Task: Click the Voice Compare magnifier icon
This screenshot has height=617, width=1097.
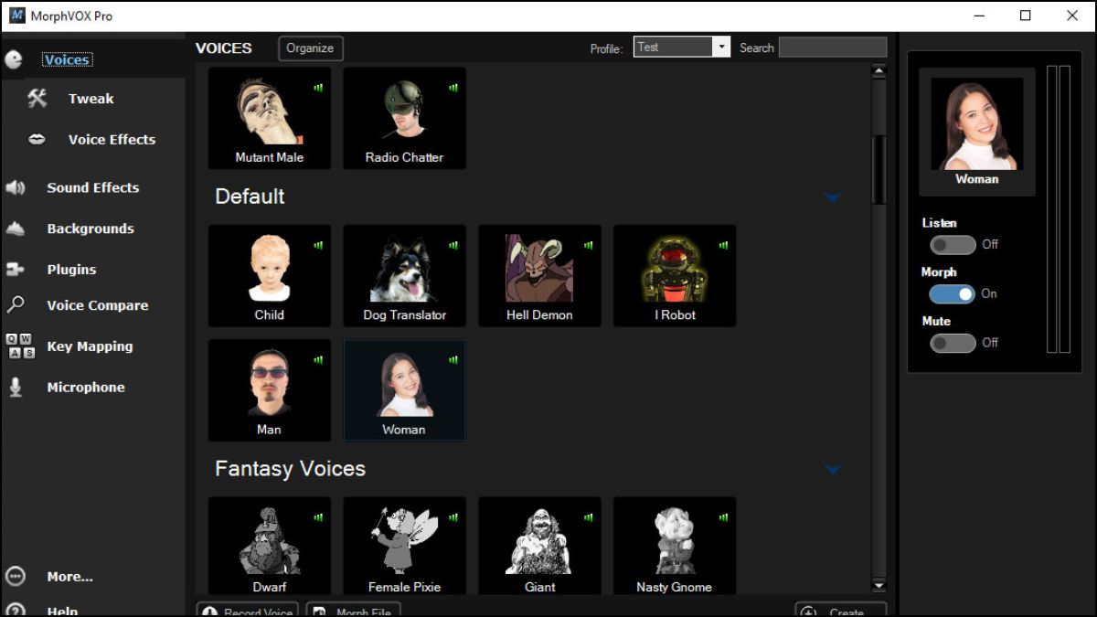Action: (x=16, y=305)
